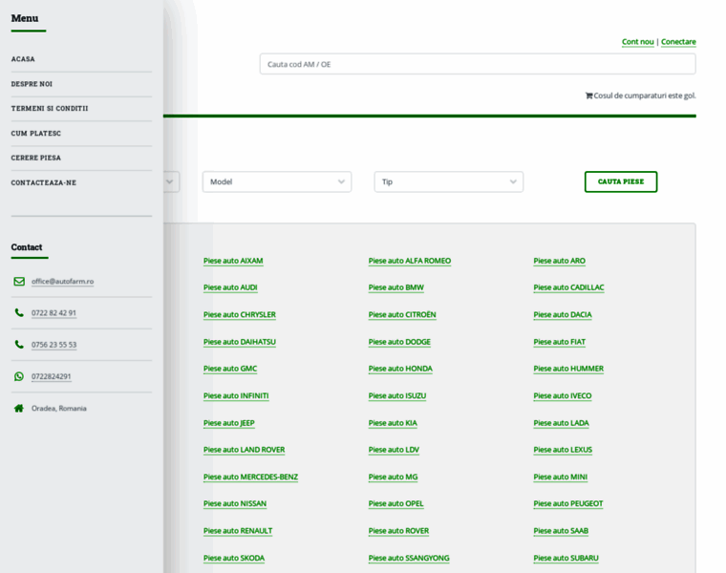
Task: Open Piese auto BMW link
Action: pos(396,287)
